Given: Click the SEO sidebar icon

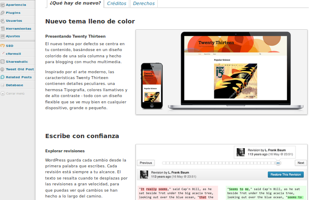Looking at the screenshot, I should (x=3, y=46).
